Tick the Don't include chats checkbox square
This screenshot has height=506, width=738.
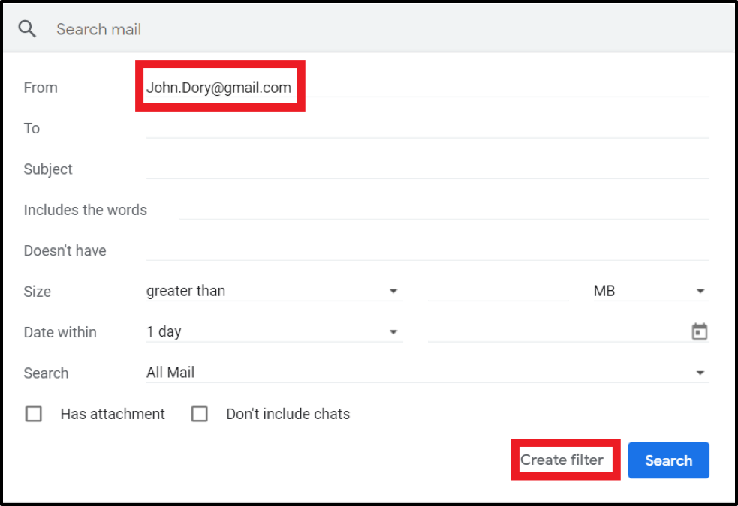point(199,414)
